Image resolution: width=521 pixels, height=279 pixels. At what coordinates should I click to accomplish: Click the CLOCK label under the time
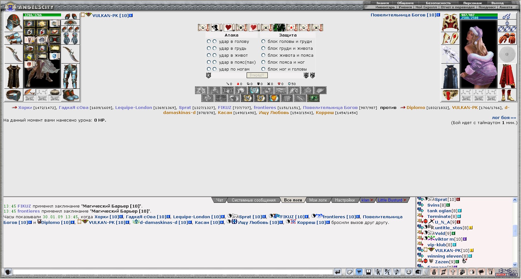click(501, 275)
